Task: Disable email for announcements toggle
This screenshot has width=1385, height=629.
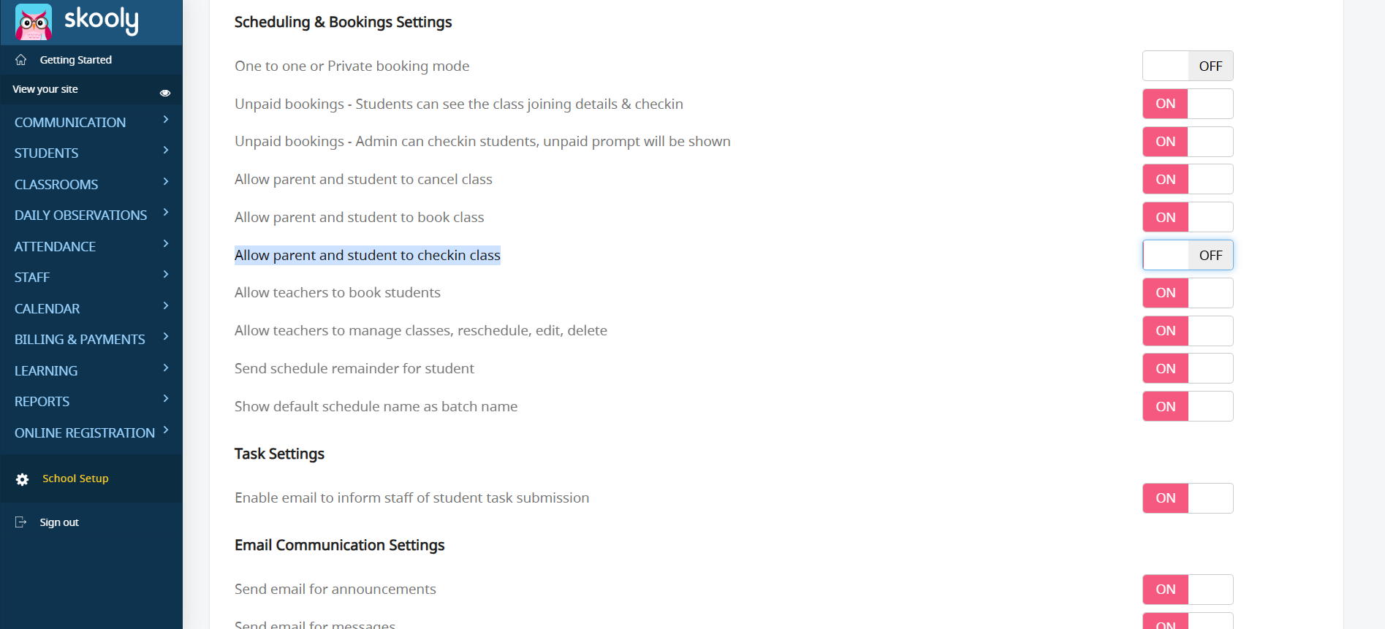Action: pos(1188,590)
